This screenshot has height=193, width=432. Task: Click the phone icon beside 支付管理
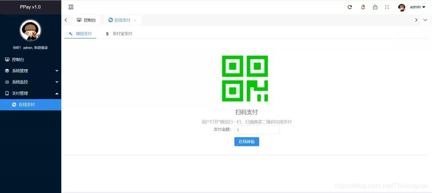7,94
